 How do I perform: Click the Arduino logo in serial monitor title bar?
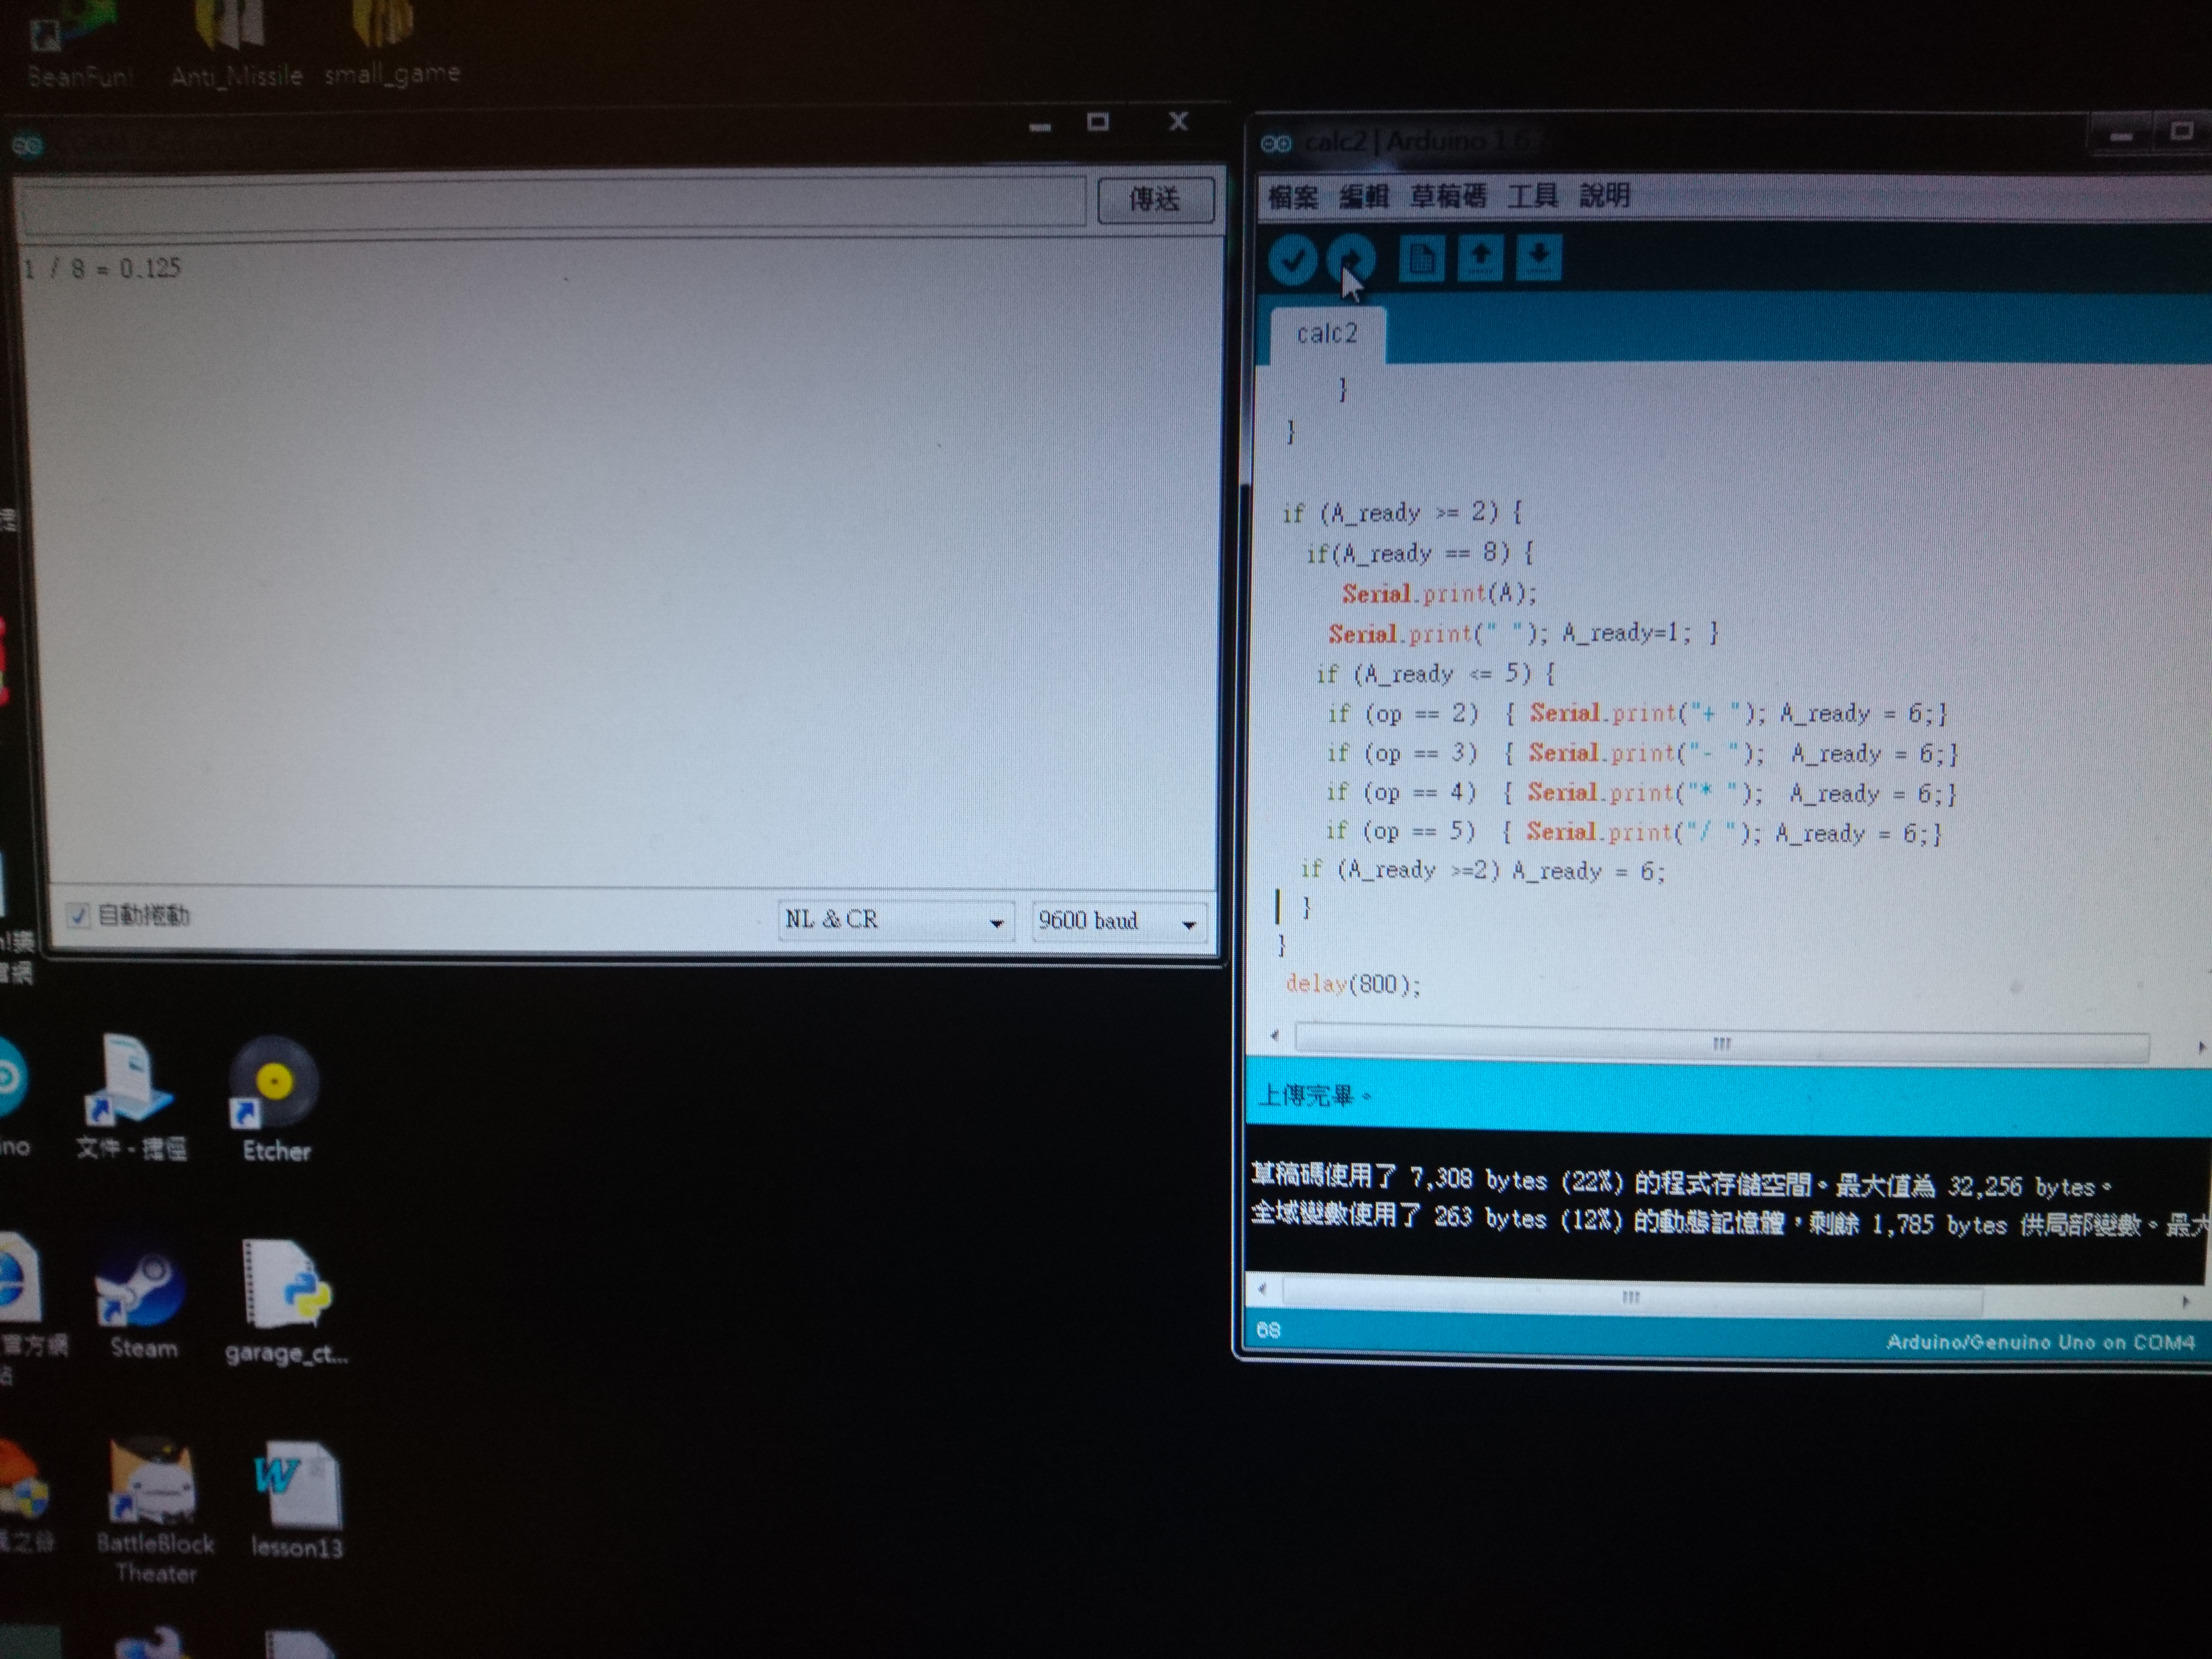(27, 146)
